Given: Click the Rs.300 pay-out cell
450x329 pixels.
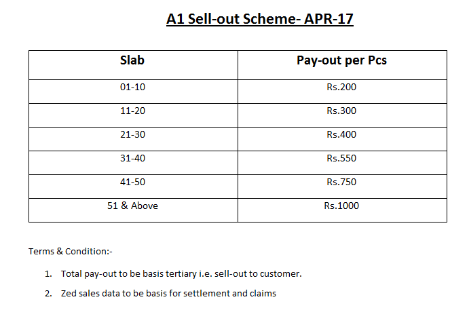Looking at the screenshot, I should (341, 111).
